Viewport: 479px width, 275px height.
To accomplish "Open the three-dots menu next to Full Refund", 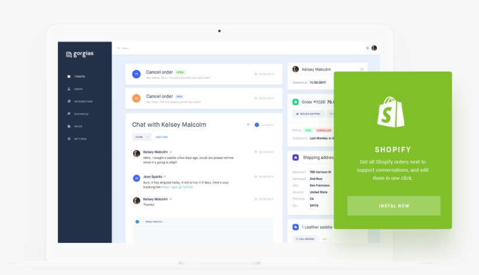I will click(x=324, y=239).
